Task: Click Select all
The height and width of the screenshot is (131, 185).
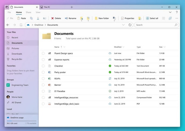Action: [152, 18]
